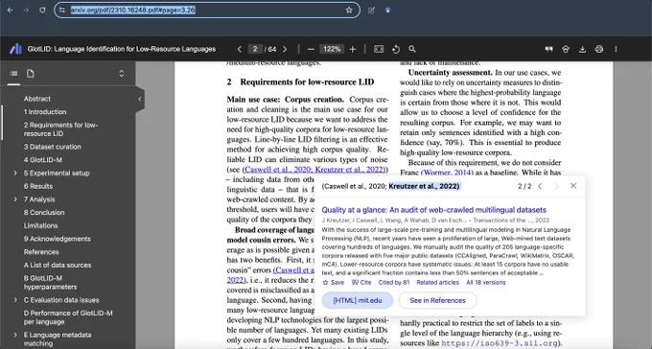This screenshot has width=652, height=349.
Task: Zoom out with the minus button
Action: pos(311,49)
